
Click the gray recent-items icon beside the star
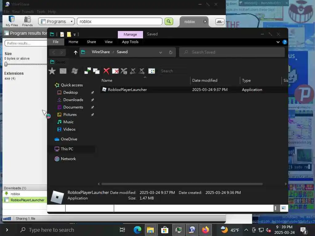63,71
